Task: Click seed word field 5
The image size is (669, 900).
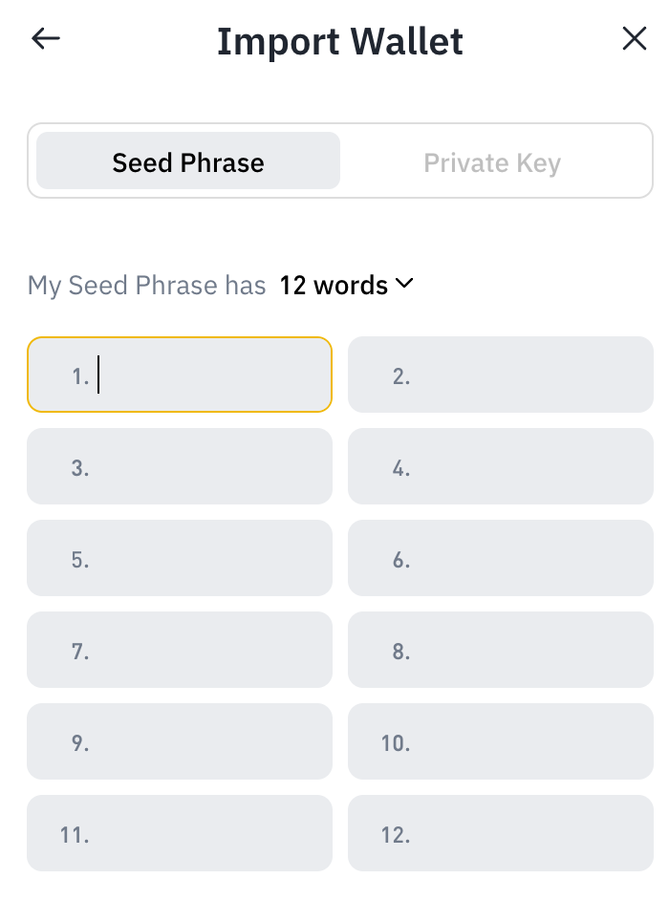Action: click(x=180, y=558)
